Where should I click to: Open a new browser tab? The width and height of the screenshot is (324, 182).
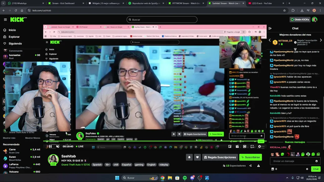(x=289, y=3)
